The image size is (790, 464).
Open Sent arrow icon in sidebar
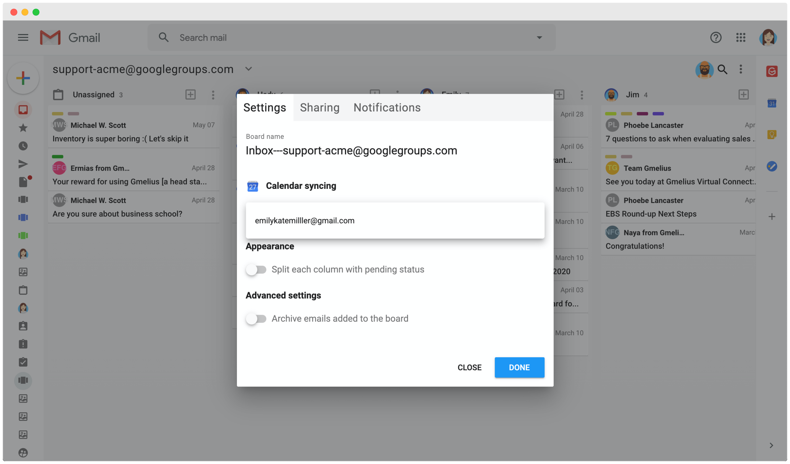pyautogui.click(x=23, y=164)
